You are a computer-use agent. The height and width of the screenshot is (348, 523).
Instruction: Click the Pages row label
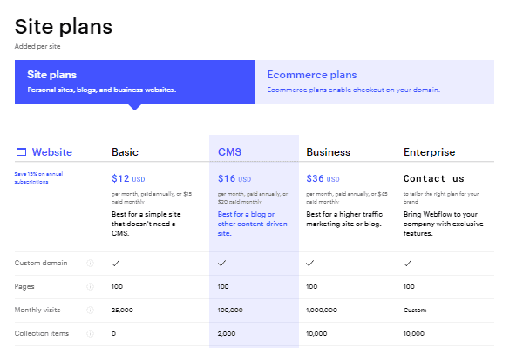[24, 287]
